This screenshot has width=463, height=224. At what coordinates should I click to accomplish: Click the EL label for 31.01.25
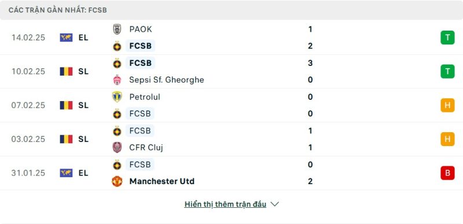tap(83, 173)
